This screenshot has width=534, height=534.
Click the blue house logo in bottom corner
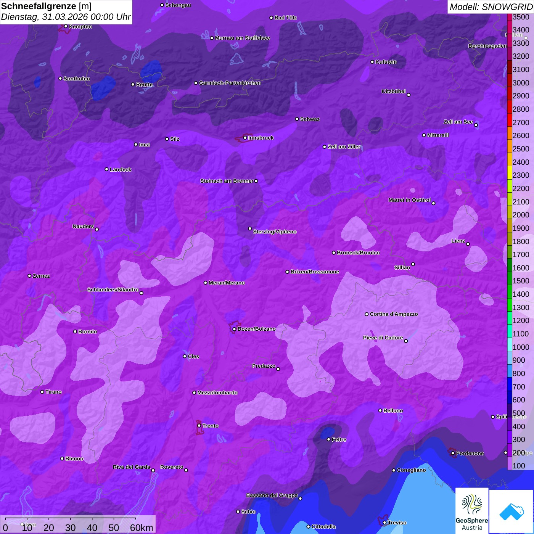coord(511,511)
